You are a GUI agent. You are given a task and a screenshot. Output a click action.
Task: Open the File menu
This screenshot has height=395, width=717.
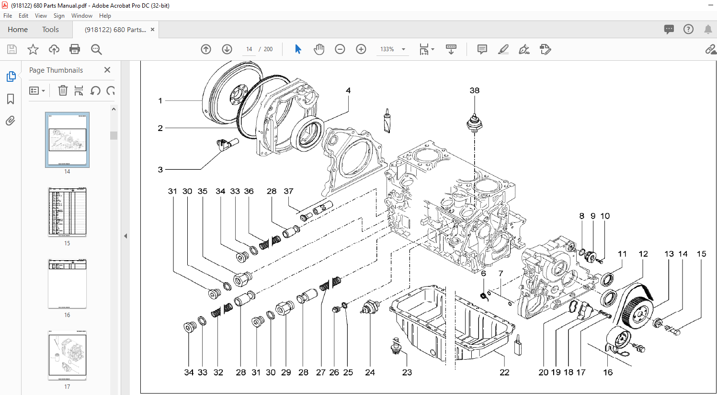coord(8,16)
